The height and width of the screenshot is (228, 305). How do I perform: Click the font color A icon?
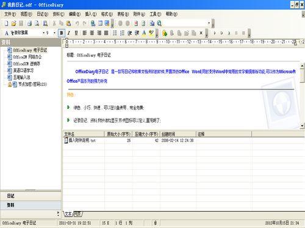144,33
